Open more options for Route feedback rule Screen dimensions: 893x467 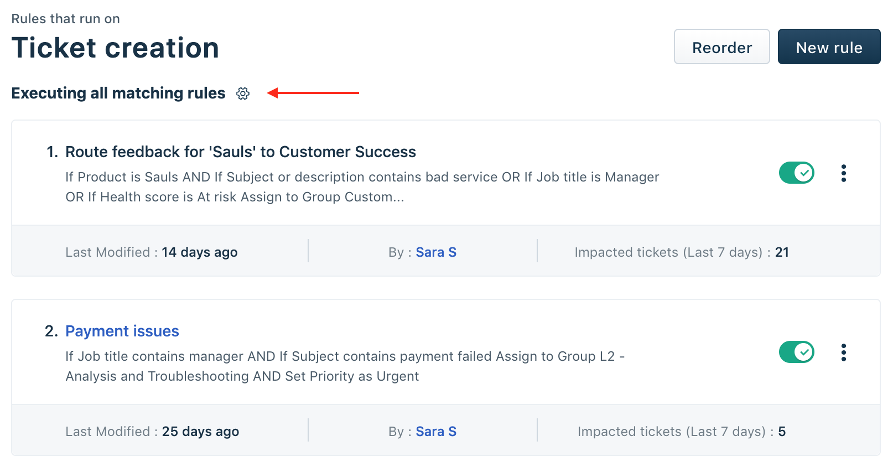(843, 173)
